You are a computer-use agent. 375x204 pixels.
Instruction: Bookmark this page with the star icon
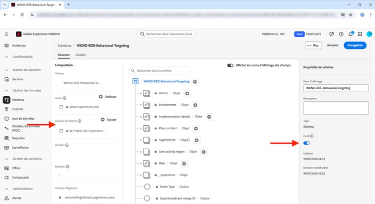350,15
